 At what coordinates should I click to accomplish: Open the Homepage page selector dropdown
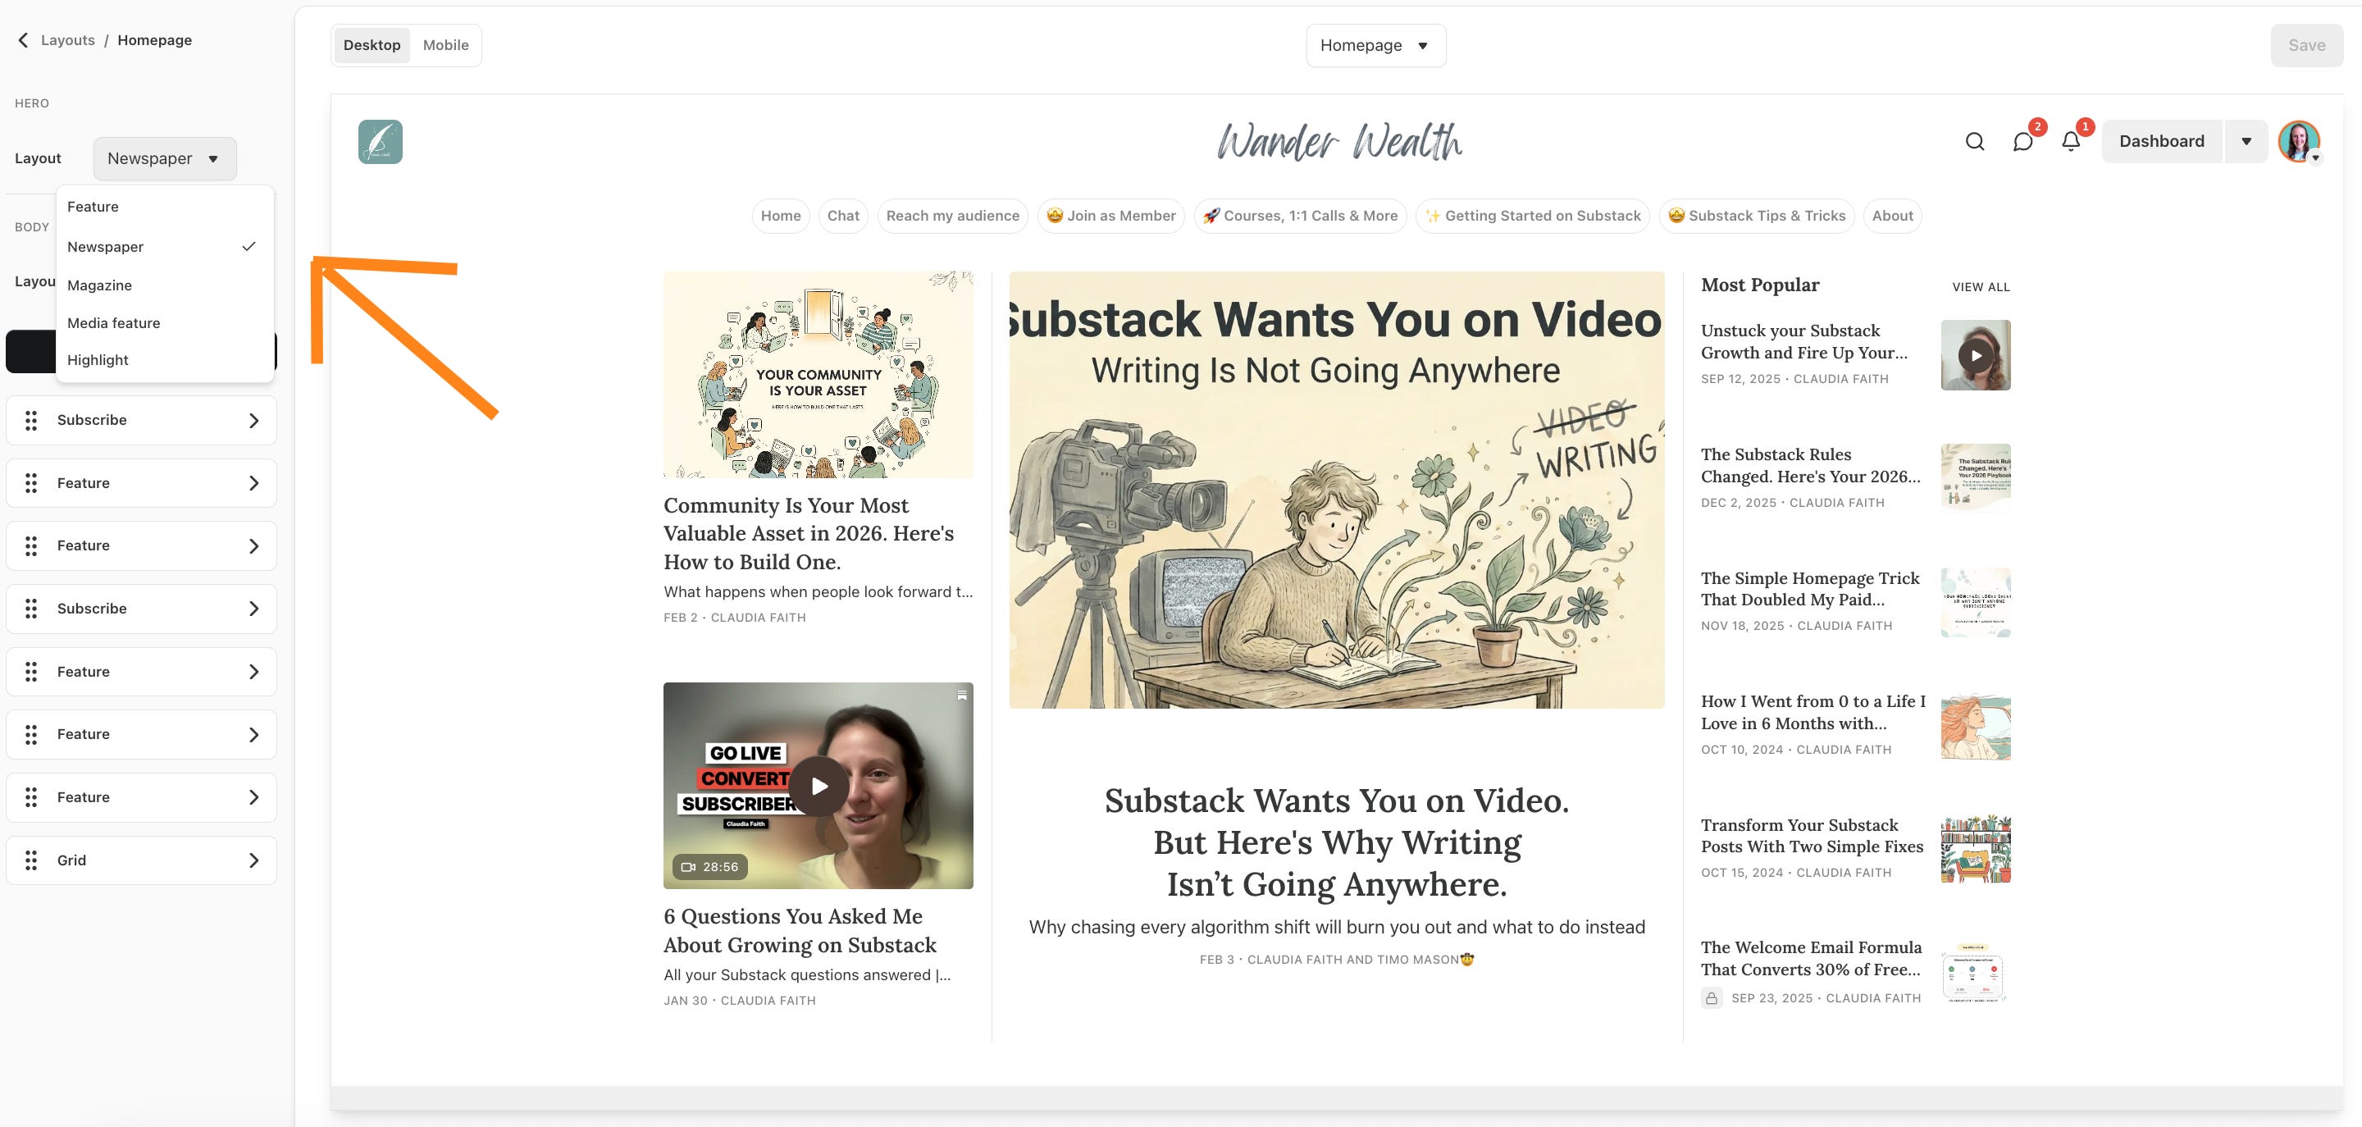pos(1375,45)
